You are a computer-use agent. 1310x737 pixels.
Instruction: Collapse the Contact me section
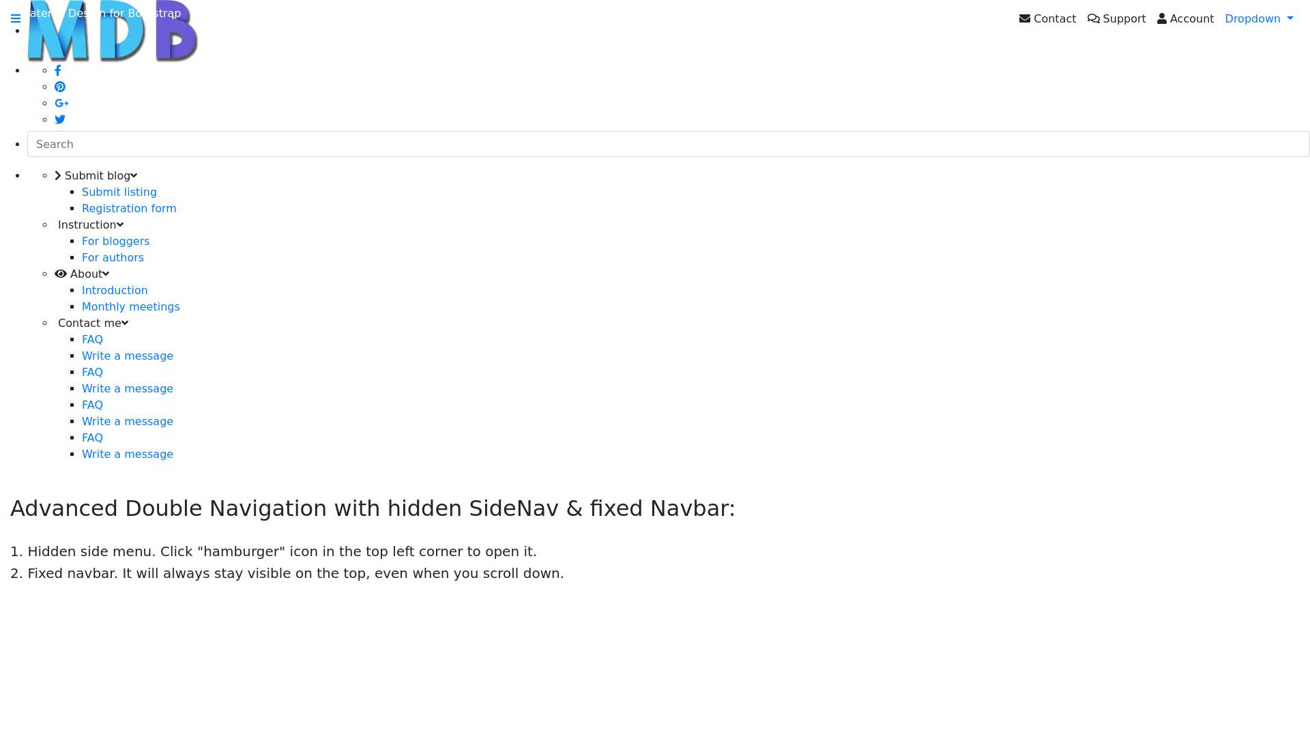91,323
